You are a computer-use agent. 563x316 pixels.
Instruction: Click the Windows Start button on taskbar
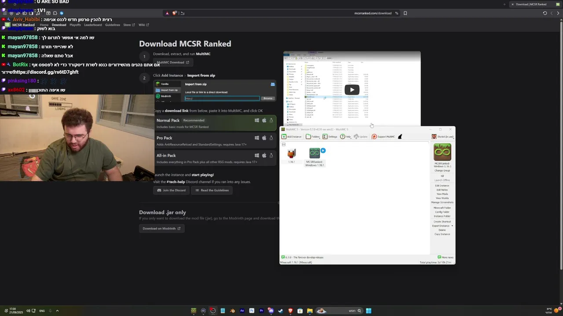(369, 311)
